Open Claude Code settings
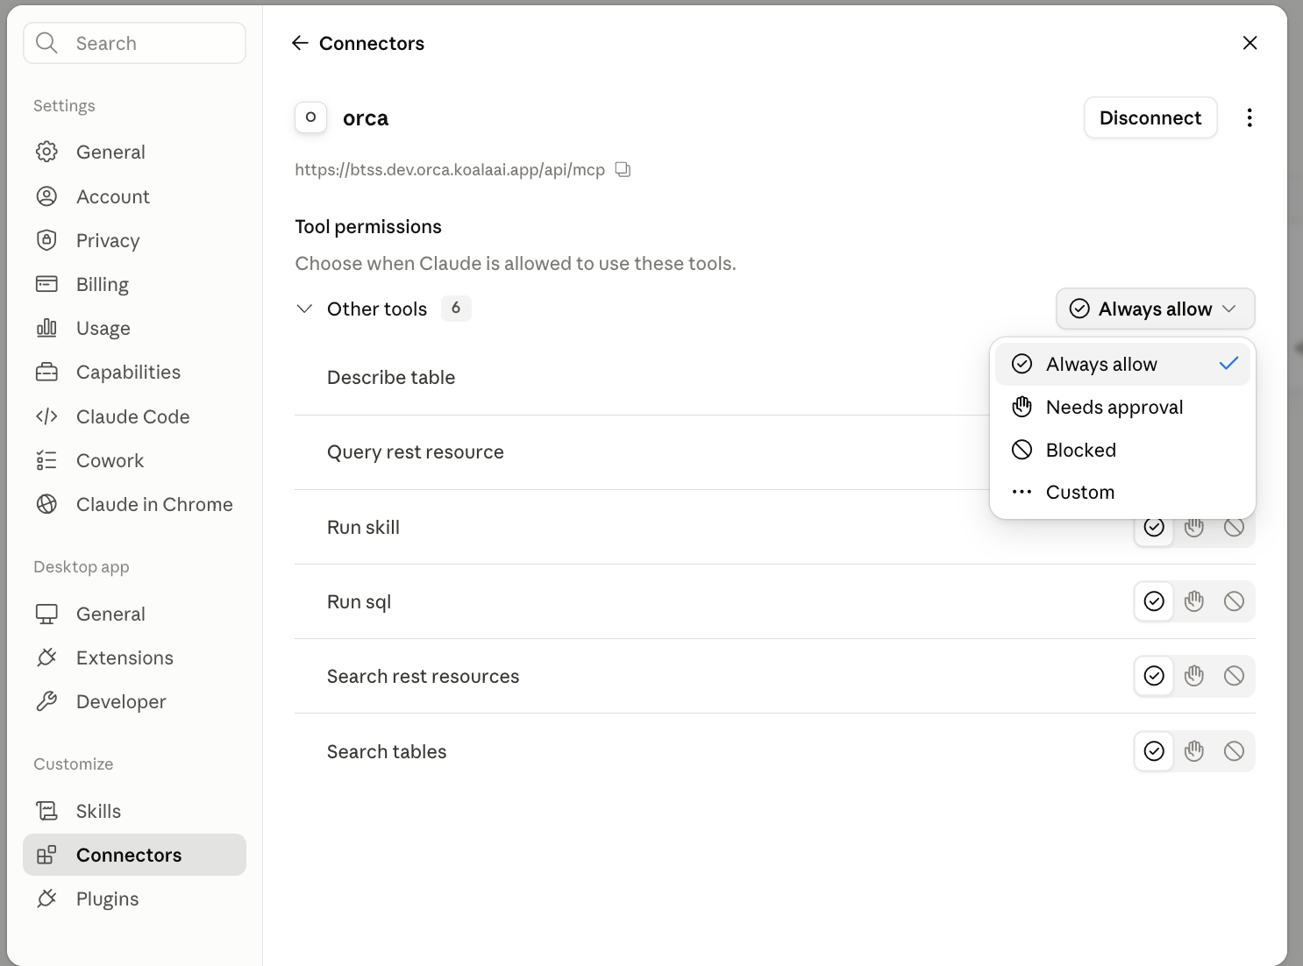 (134, 416)
